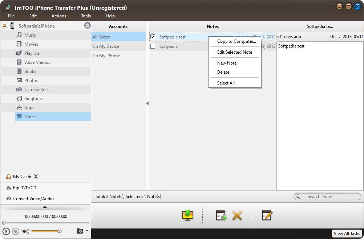Click the playback seek bar
This screenshot has height=239, width=364.
pos(46,223)
